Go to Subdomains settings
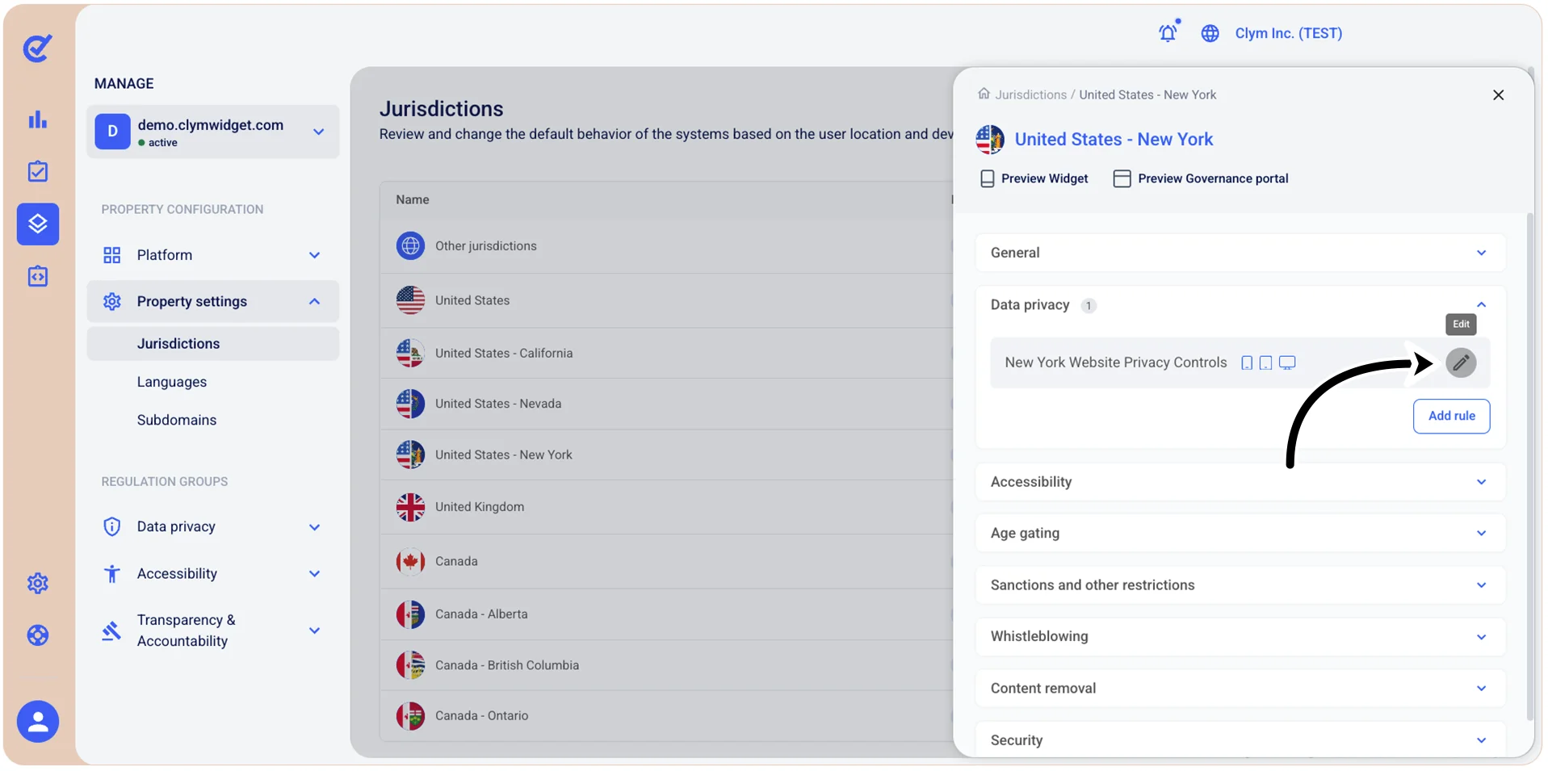Image resolution: width=1548 pixels, height=771 pixels. click(177, 420)
